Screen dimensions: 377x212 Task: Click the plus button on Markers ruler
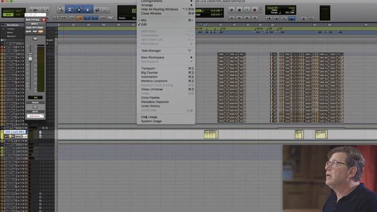(56, 36)
